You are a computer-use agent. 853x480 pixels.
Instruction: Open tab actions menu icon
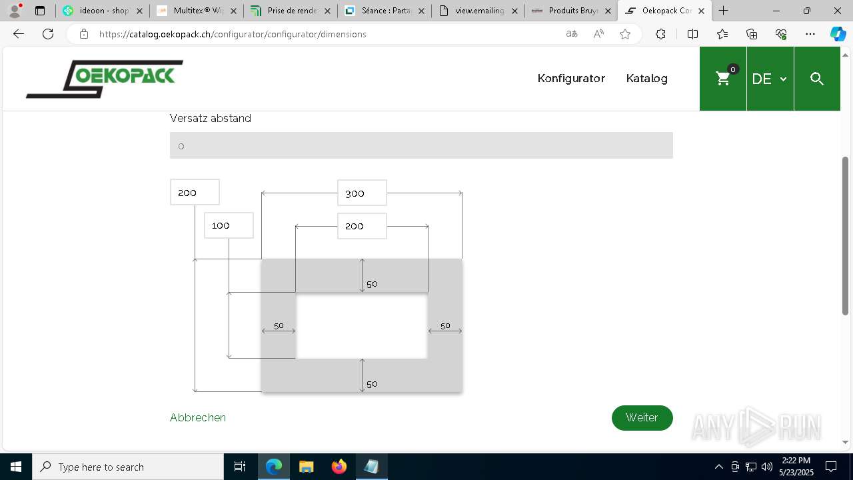click(40, 11)
